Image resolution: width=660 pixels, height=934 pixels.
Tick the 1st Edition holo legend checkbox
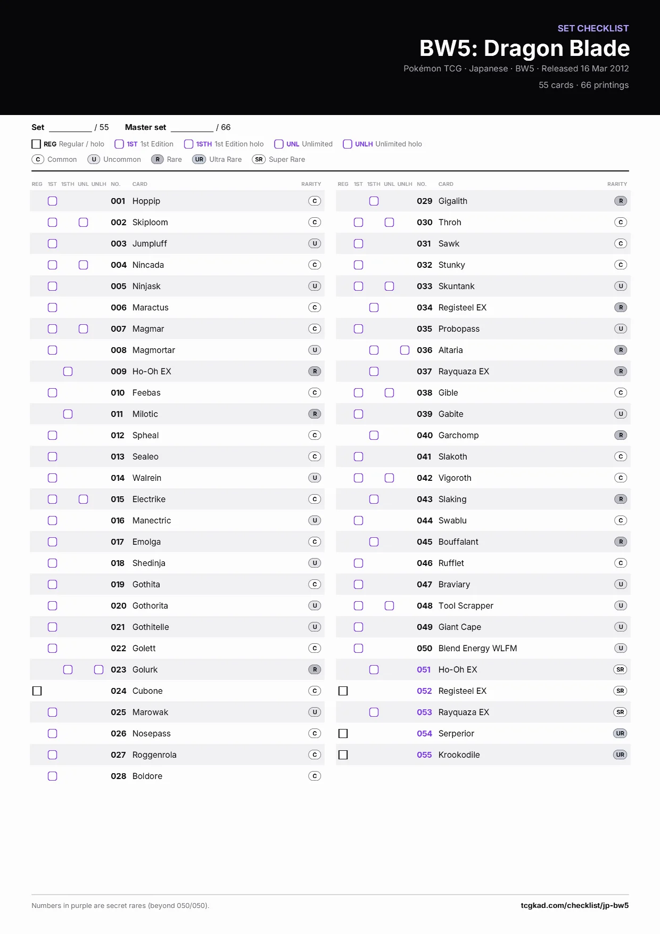(188, 144)
